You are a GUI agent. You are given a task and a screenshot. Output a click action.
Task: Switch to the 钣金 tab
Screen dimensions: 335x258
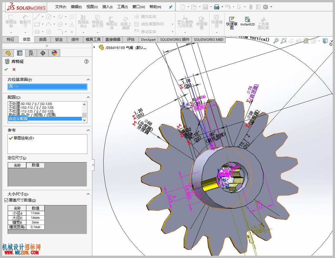tap(59, 39)
